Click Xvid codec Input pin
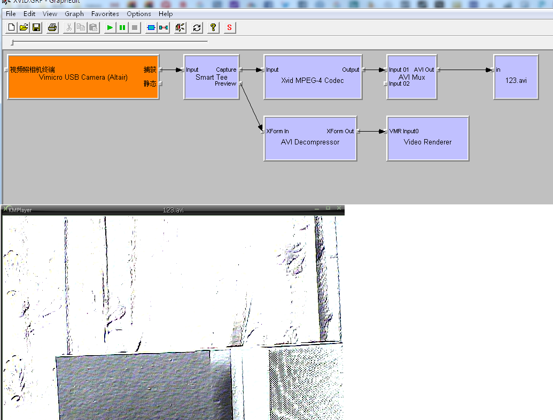553x420 pixels. tap(262, 70)
